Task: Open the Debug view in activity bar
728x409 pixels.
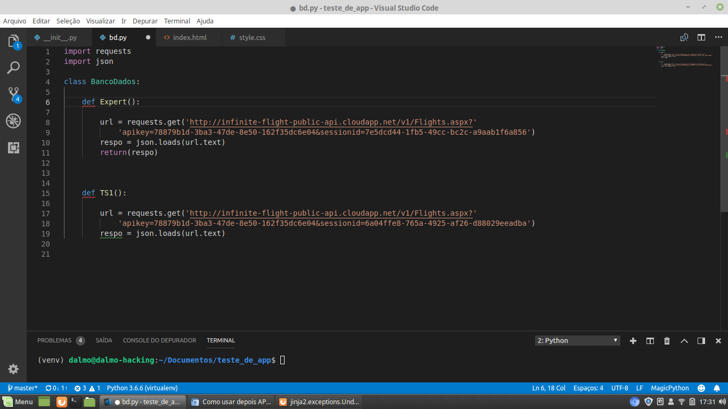Action: (x=13, y=121)
